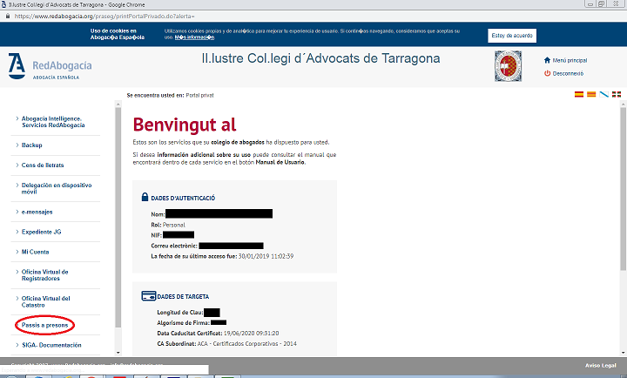Viewport: 627px width, 378px height.
Task: Click the sidebar scrollbar up arrow
Action: 118,105
